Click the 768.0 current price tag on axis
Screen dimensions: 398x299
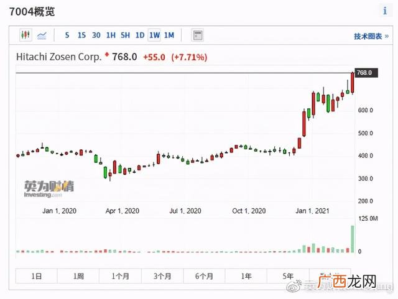(x=366, y=73)
